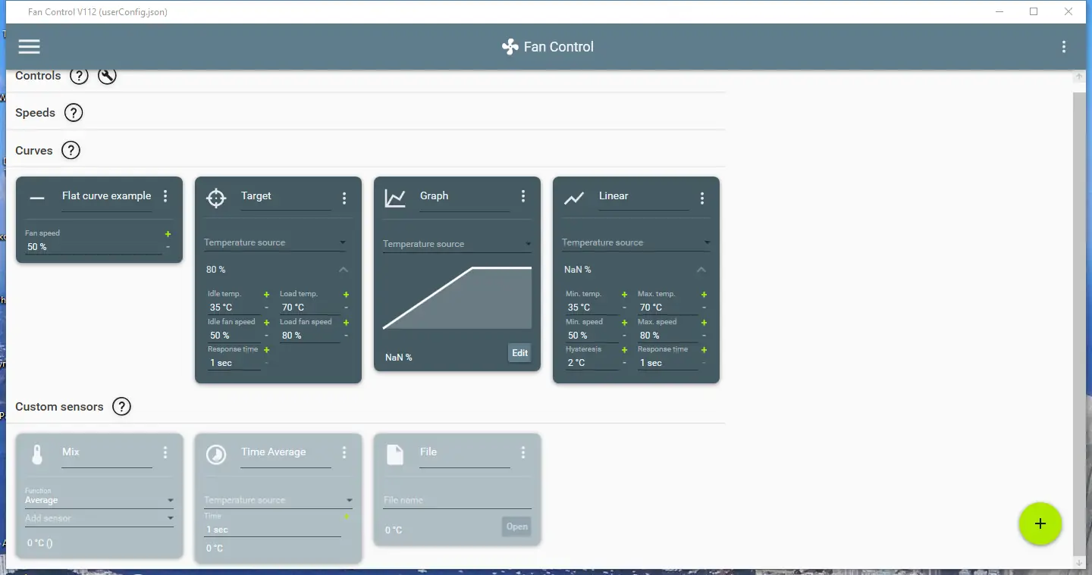Open the top-right more options menu
The height and width of the screenshot is (575, 1092).
(x=1064, y=47)
